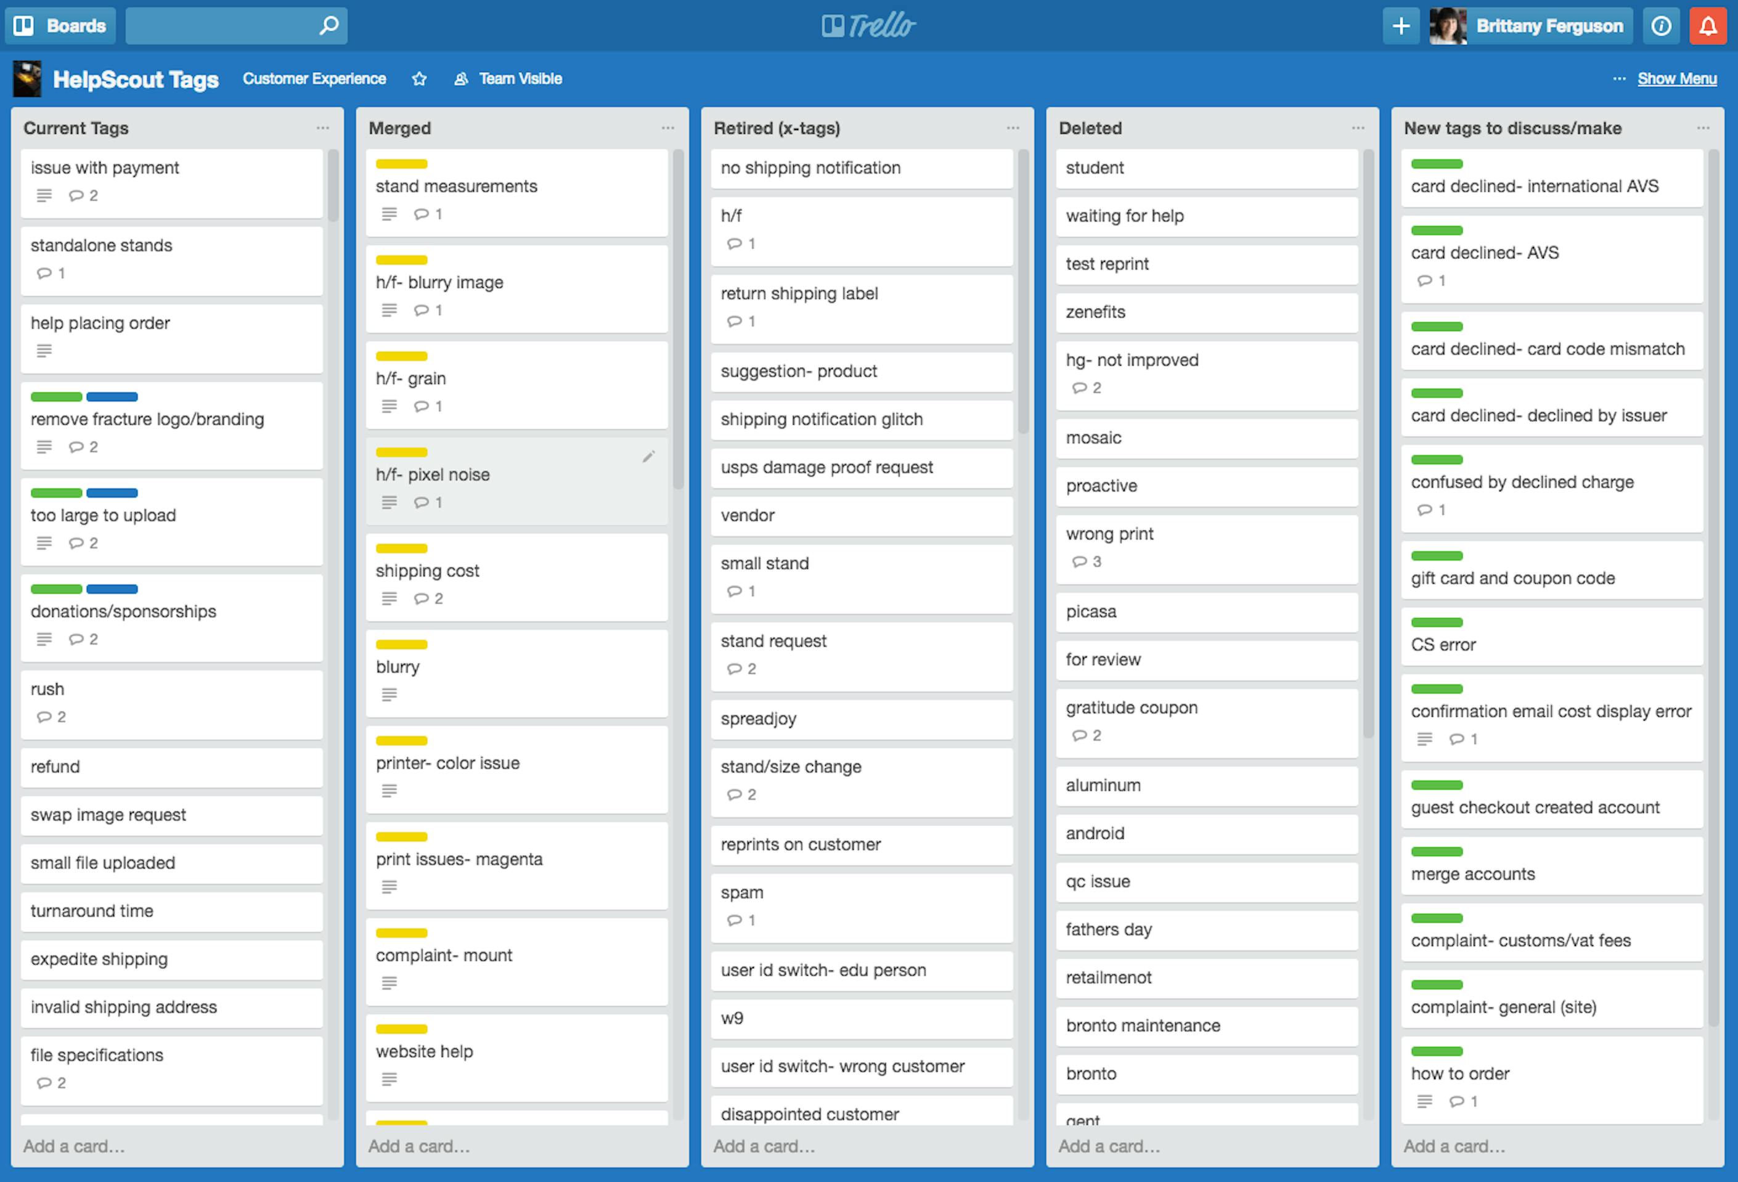This screenshot has height=1182, width=1738.
Task: Click the pencil edit icon on h/f- pixel noise
Action: point(648,456)
